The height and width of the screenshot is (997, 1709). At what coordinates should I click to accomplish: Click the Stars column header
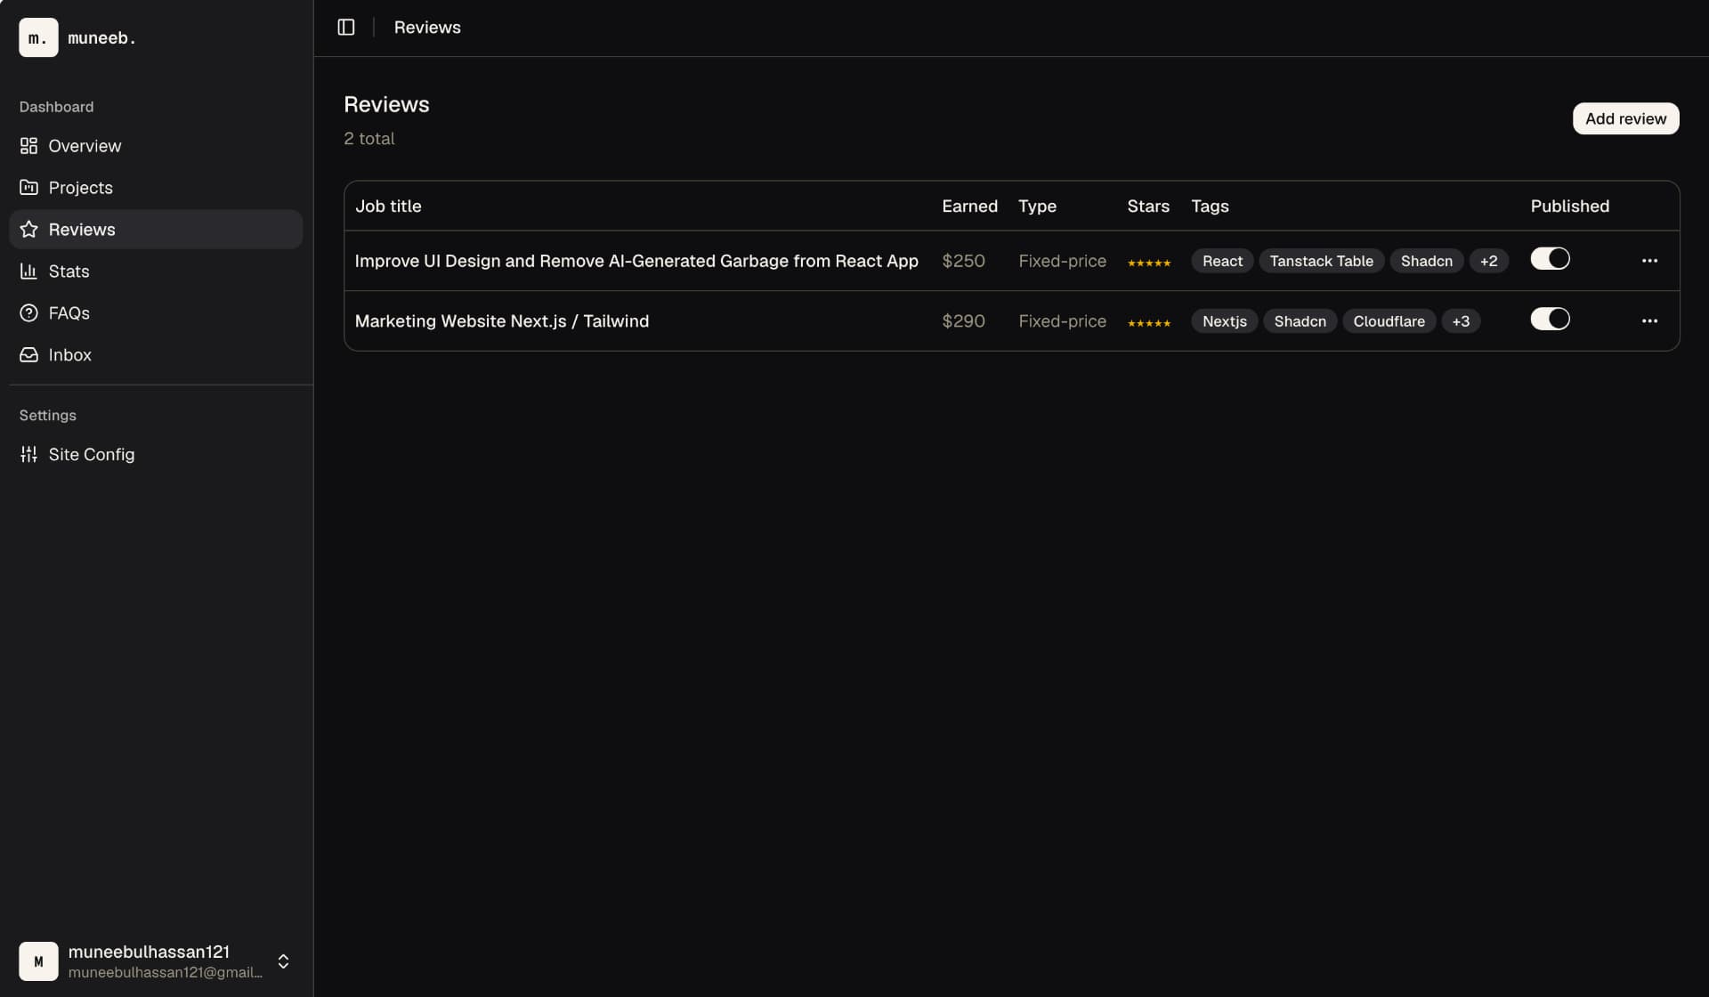point(1148,207)
